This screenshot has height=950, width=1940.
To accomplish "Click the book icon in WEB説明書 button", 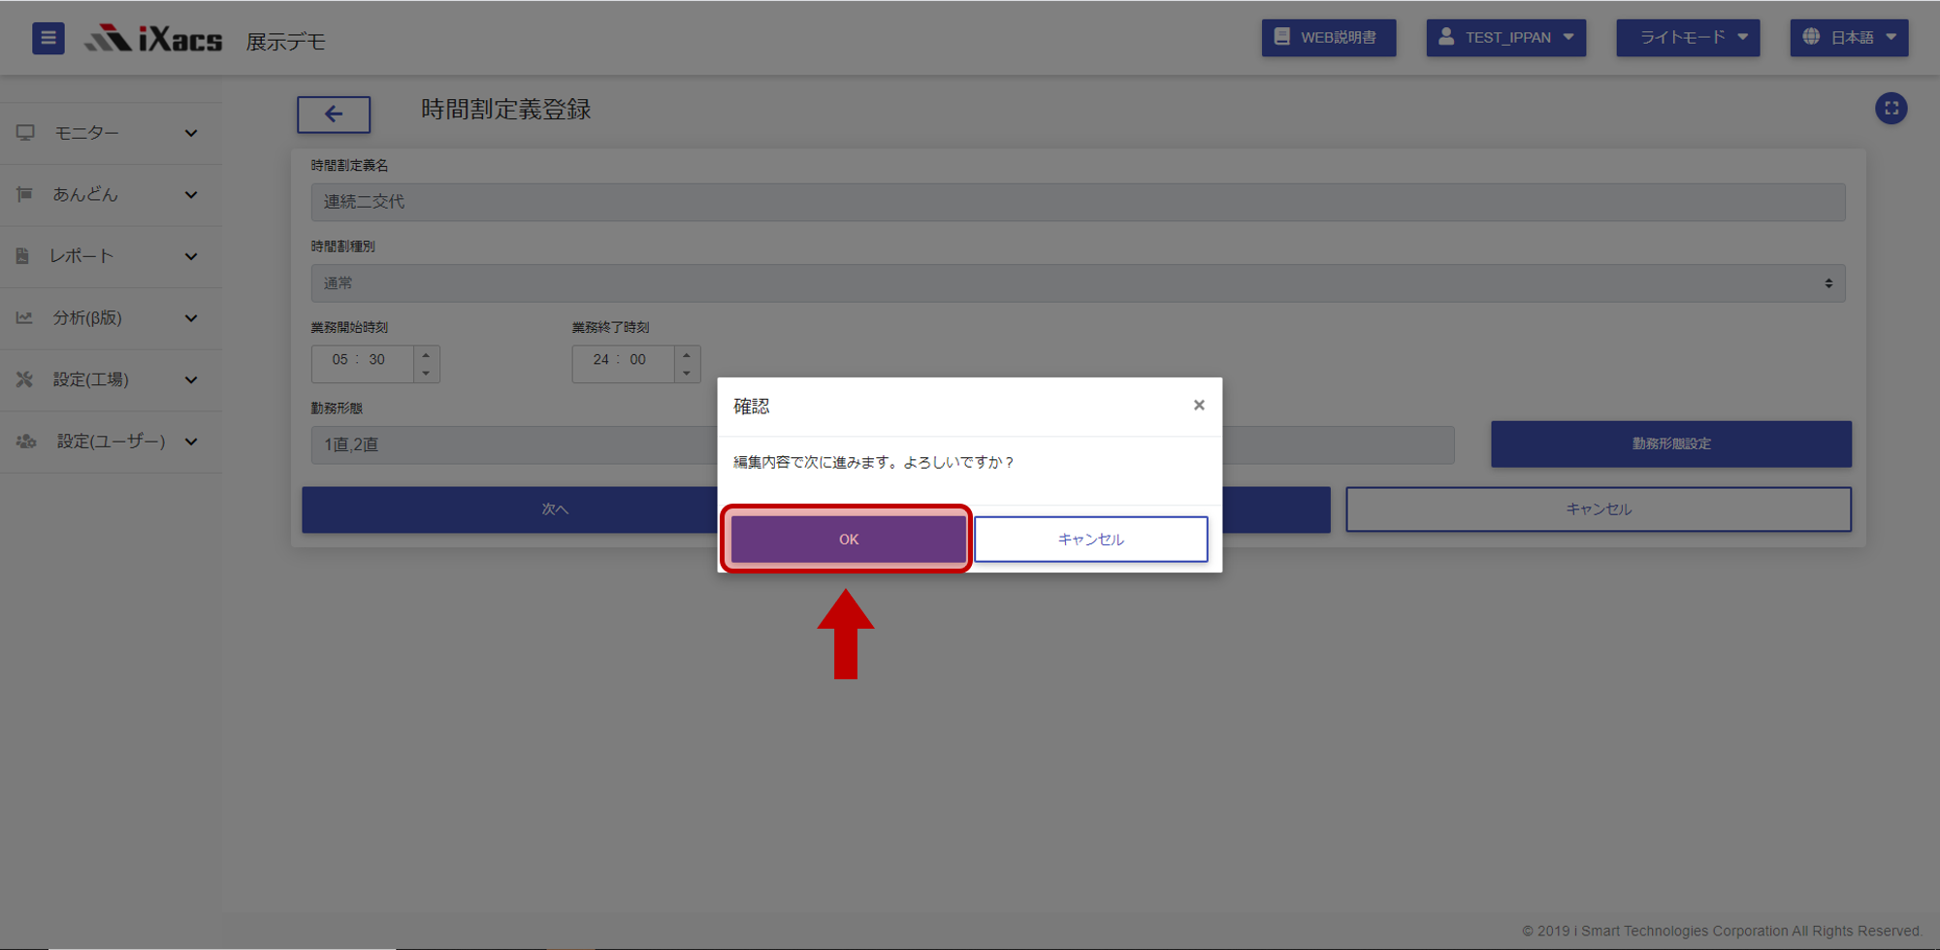I will click(x=1282, y=37).
